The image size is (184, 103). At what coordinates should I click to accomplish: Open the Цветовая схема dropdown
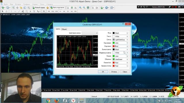coord(90,33)
